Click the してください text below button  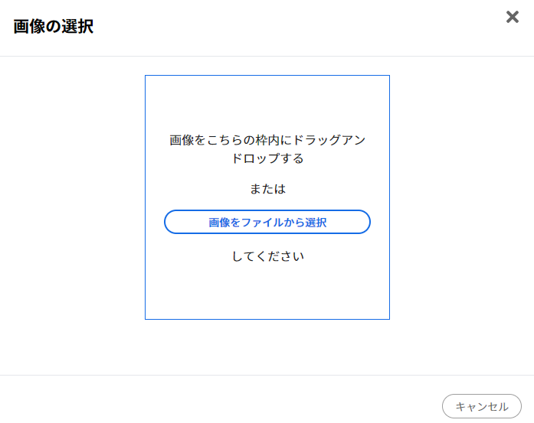pos(267,256)
